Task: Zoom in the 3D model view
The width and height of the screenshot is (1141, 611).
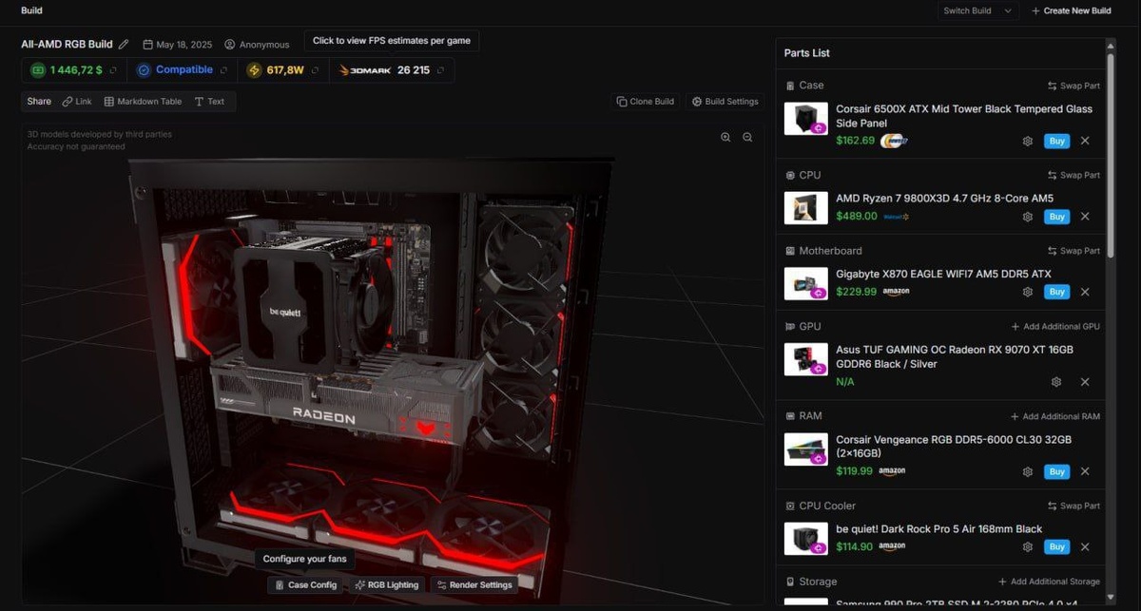Action: click(x=725, y=138)
